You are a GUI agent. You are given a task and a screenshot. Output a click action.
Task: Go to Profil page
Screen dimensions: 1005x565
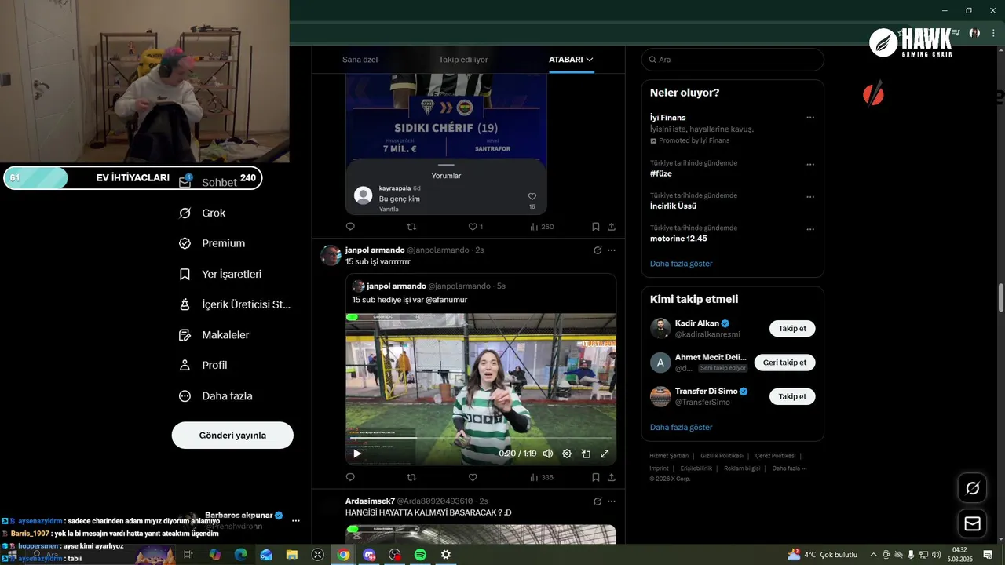click(x=203, y=365)
